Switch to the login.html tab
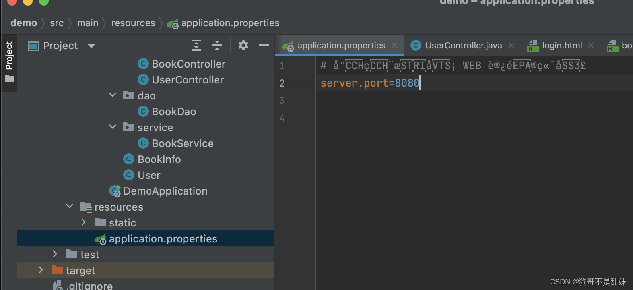Image resolution: width=633 pixels, height=290 pixels. tap(562, 46)
